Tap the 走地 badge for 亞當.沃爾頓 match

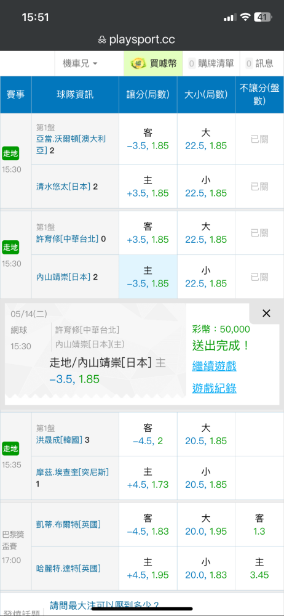point(10,153)
